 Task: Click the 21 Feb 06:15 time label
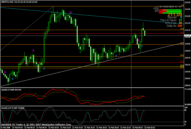30,128
